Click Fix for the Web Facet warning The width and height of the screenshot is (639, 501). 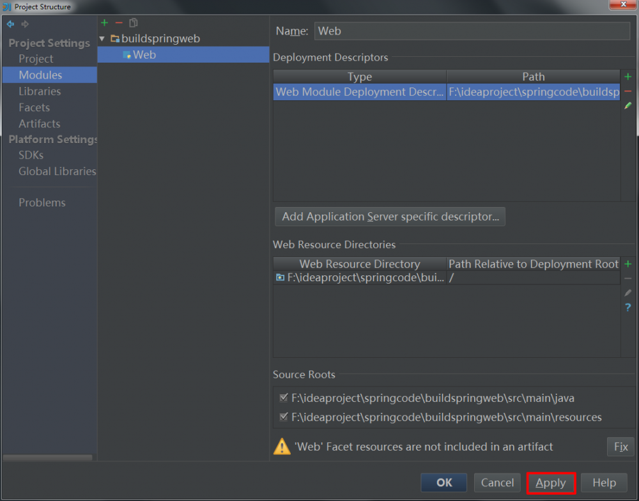pos(619,447)
